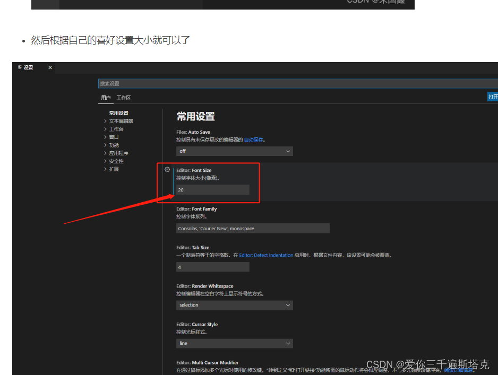Open the Editor: Cursor Style dropdown

click(234, 343)
